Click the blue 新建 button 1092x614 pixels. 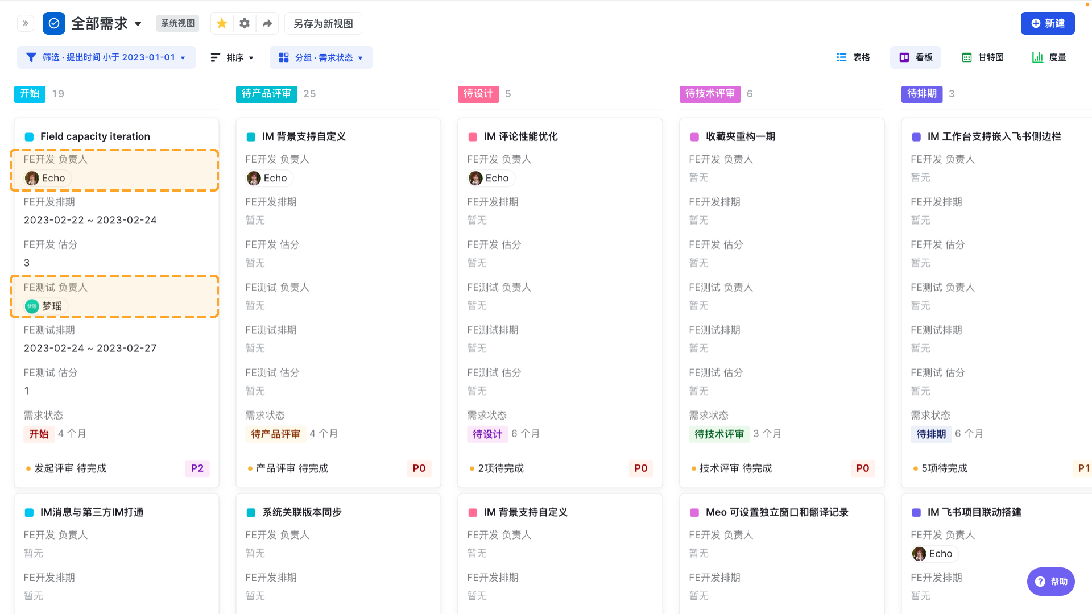(1047, 23)
